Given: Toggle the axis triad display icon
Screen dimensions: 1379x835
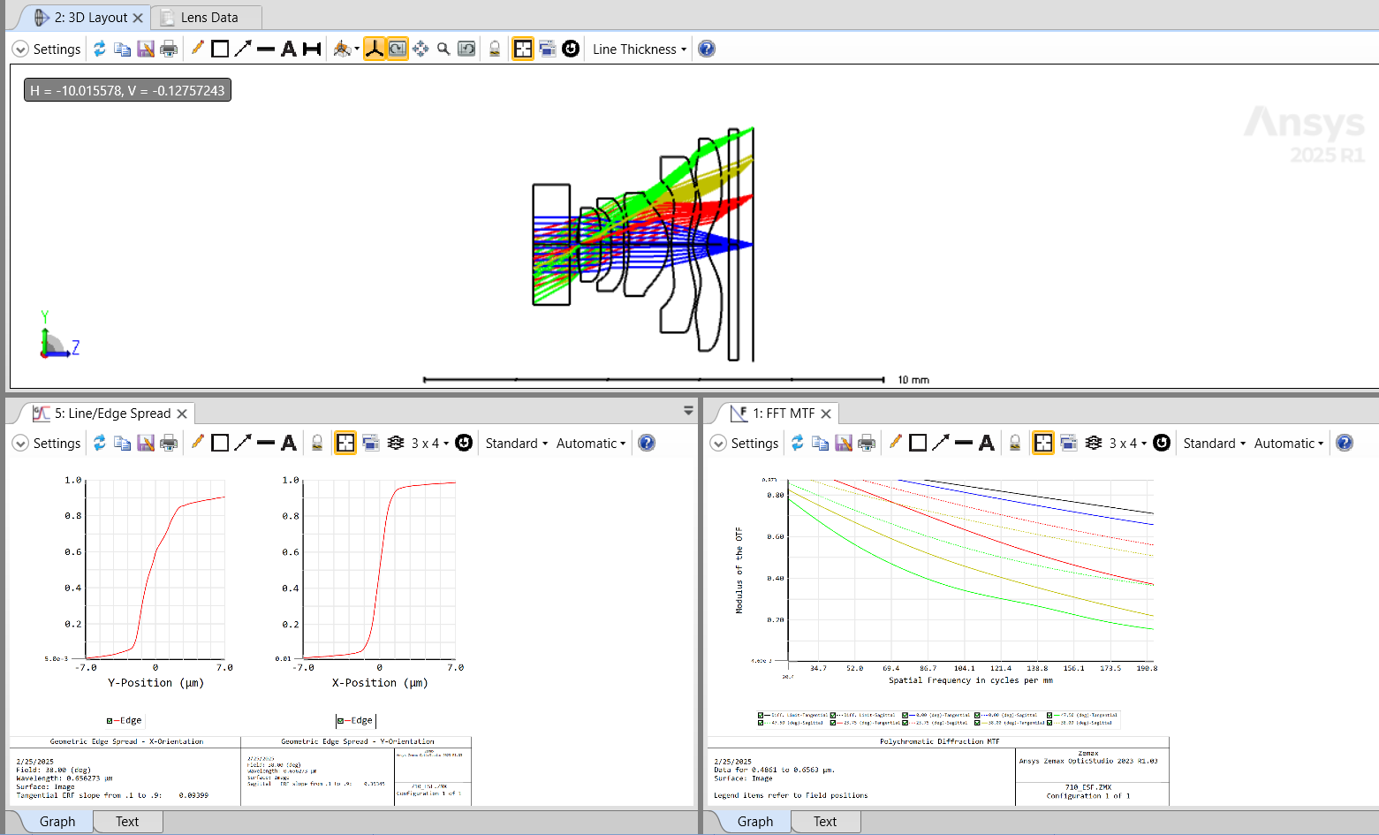Looking at the screenshot, I should [375, 49].
